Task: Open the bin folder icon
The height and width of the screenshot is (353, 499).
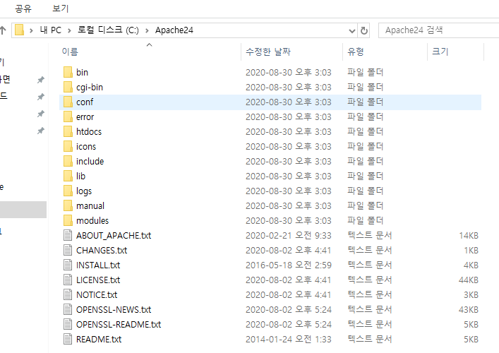Action: (68, 72)
